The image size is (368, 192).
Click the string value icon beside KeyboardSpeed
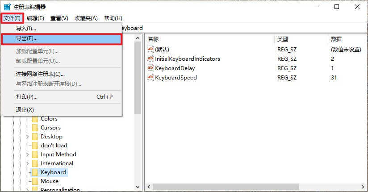[151, 78]
